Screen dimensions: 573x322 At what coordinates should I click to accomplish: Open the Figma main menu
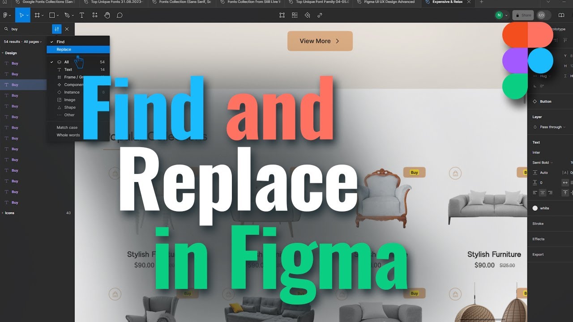[x=6, y=15]
